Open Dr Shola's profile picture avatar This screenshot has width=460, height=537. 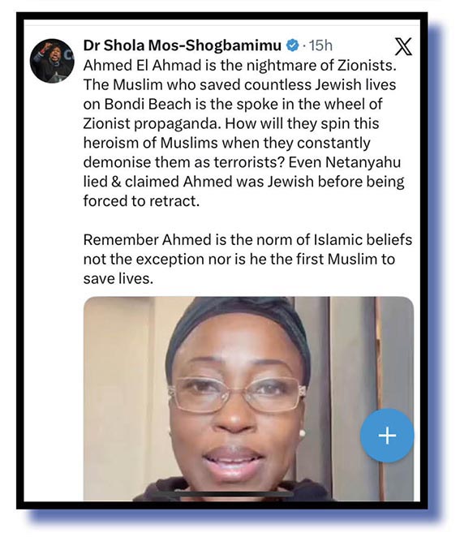click(x=52, y=61)
